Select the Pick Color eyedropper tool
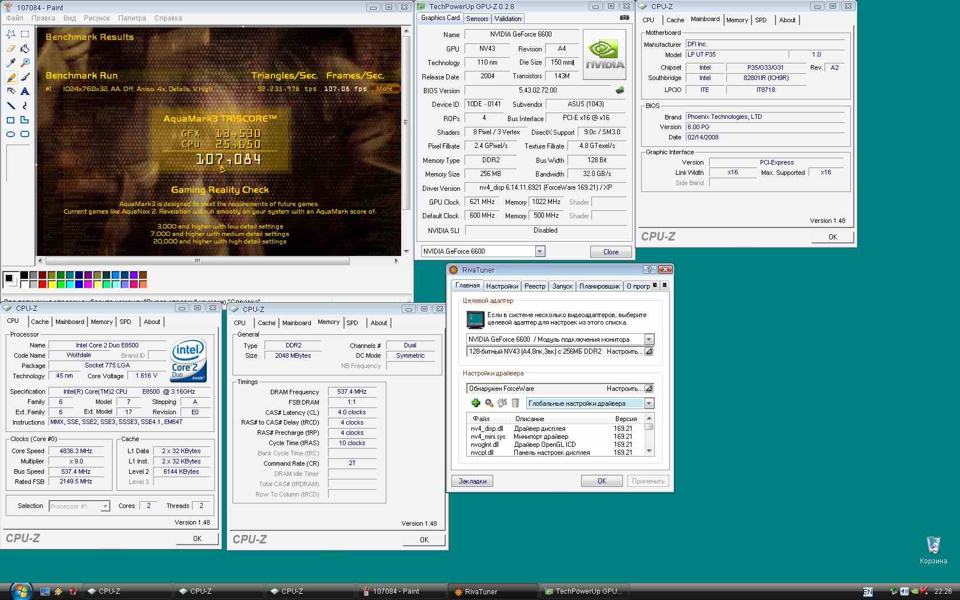Screen dimensions: 960x600 (10, 63)
